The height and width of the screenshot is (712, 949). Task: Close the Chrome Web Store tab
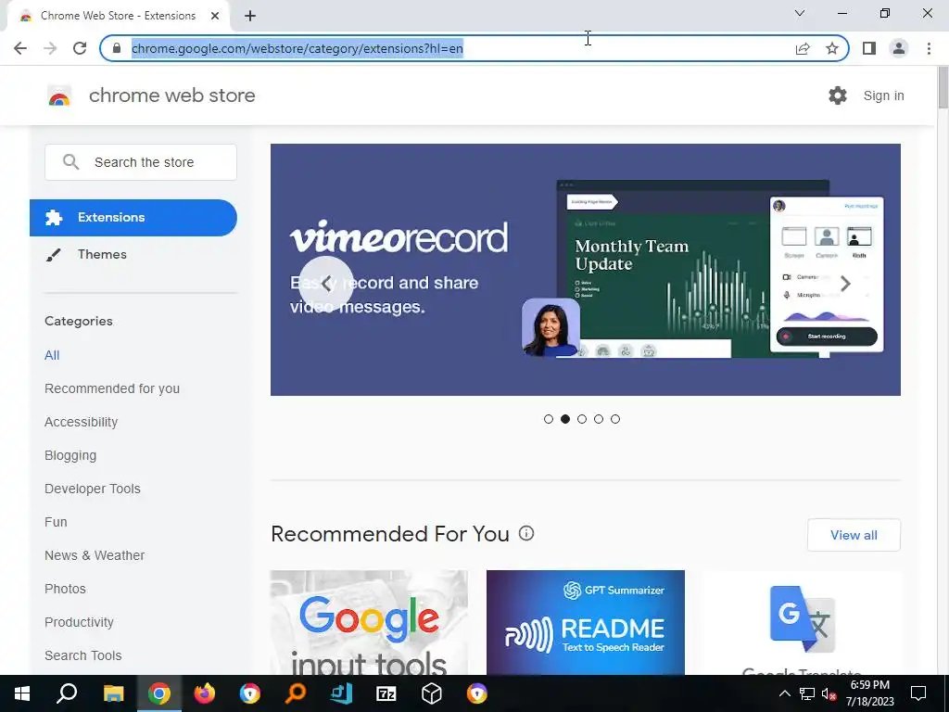[215, 16]
